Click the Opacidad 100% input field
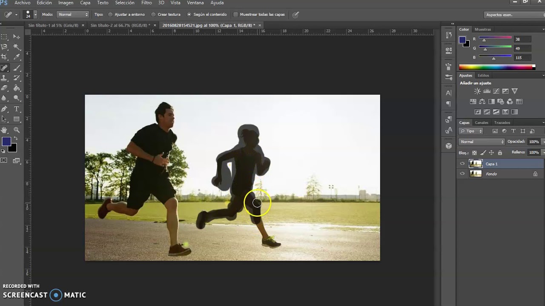545x306 pixels. [x=534, y=142]
